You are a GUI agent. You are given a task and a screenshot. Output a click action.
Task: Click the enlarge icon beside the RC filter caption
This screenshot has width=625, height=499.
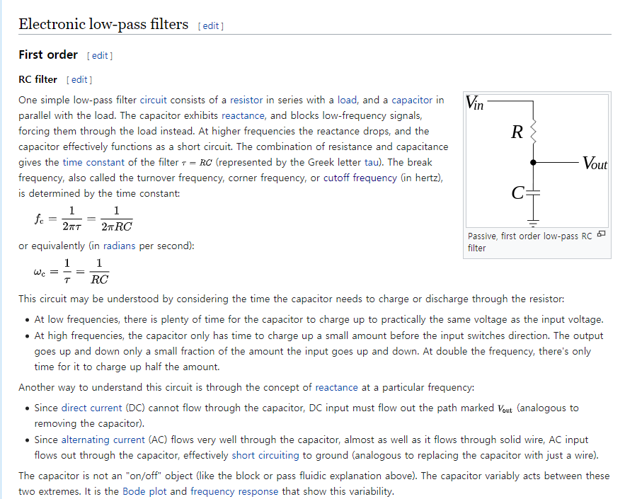602,234
